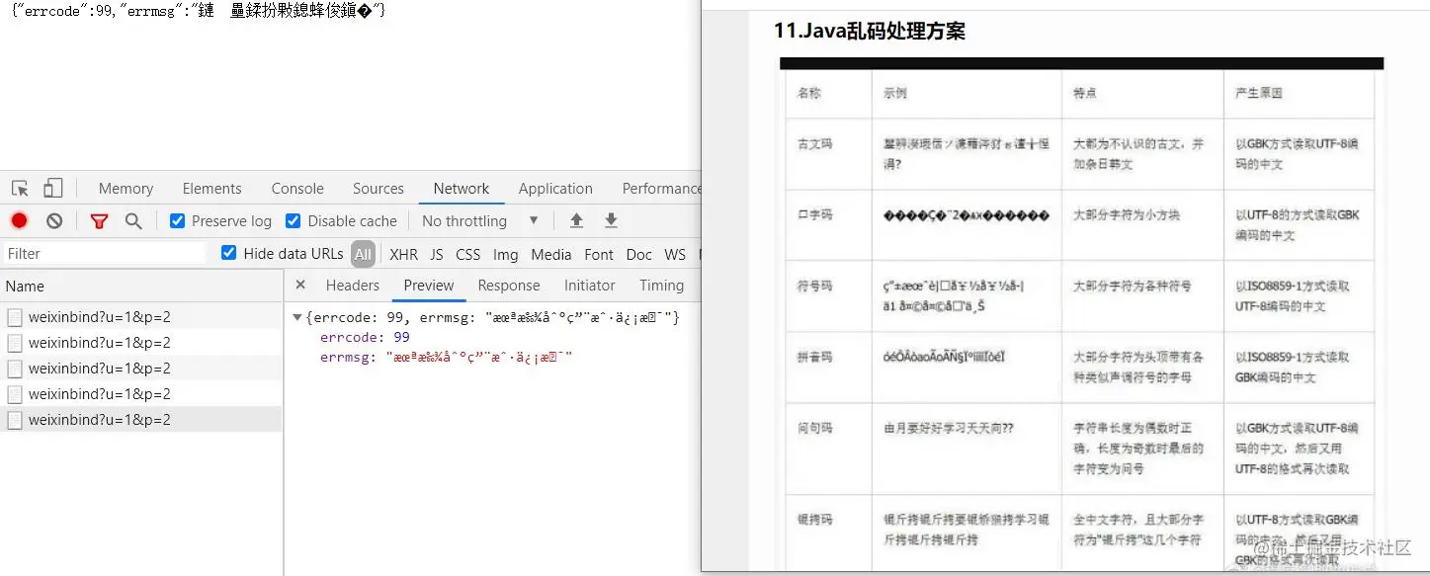Click the errmsg property value line
The image size is (1430, 576).
[446, 357]
